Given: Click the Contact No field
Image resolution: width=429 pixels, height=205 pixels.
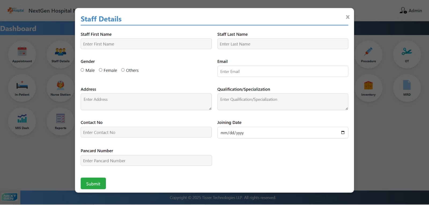Looking at the screenshot, I should [146, 132].
